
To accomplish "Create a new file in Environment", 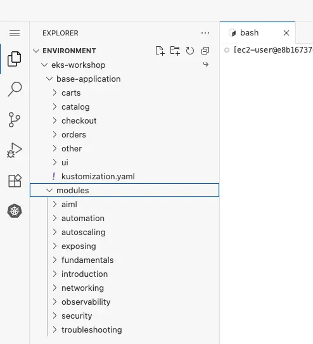I will (160, 51).
